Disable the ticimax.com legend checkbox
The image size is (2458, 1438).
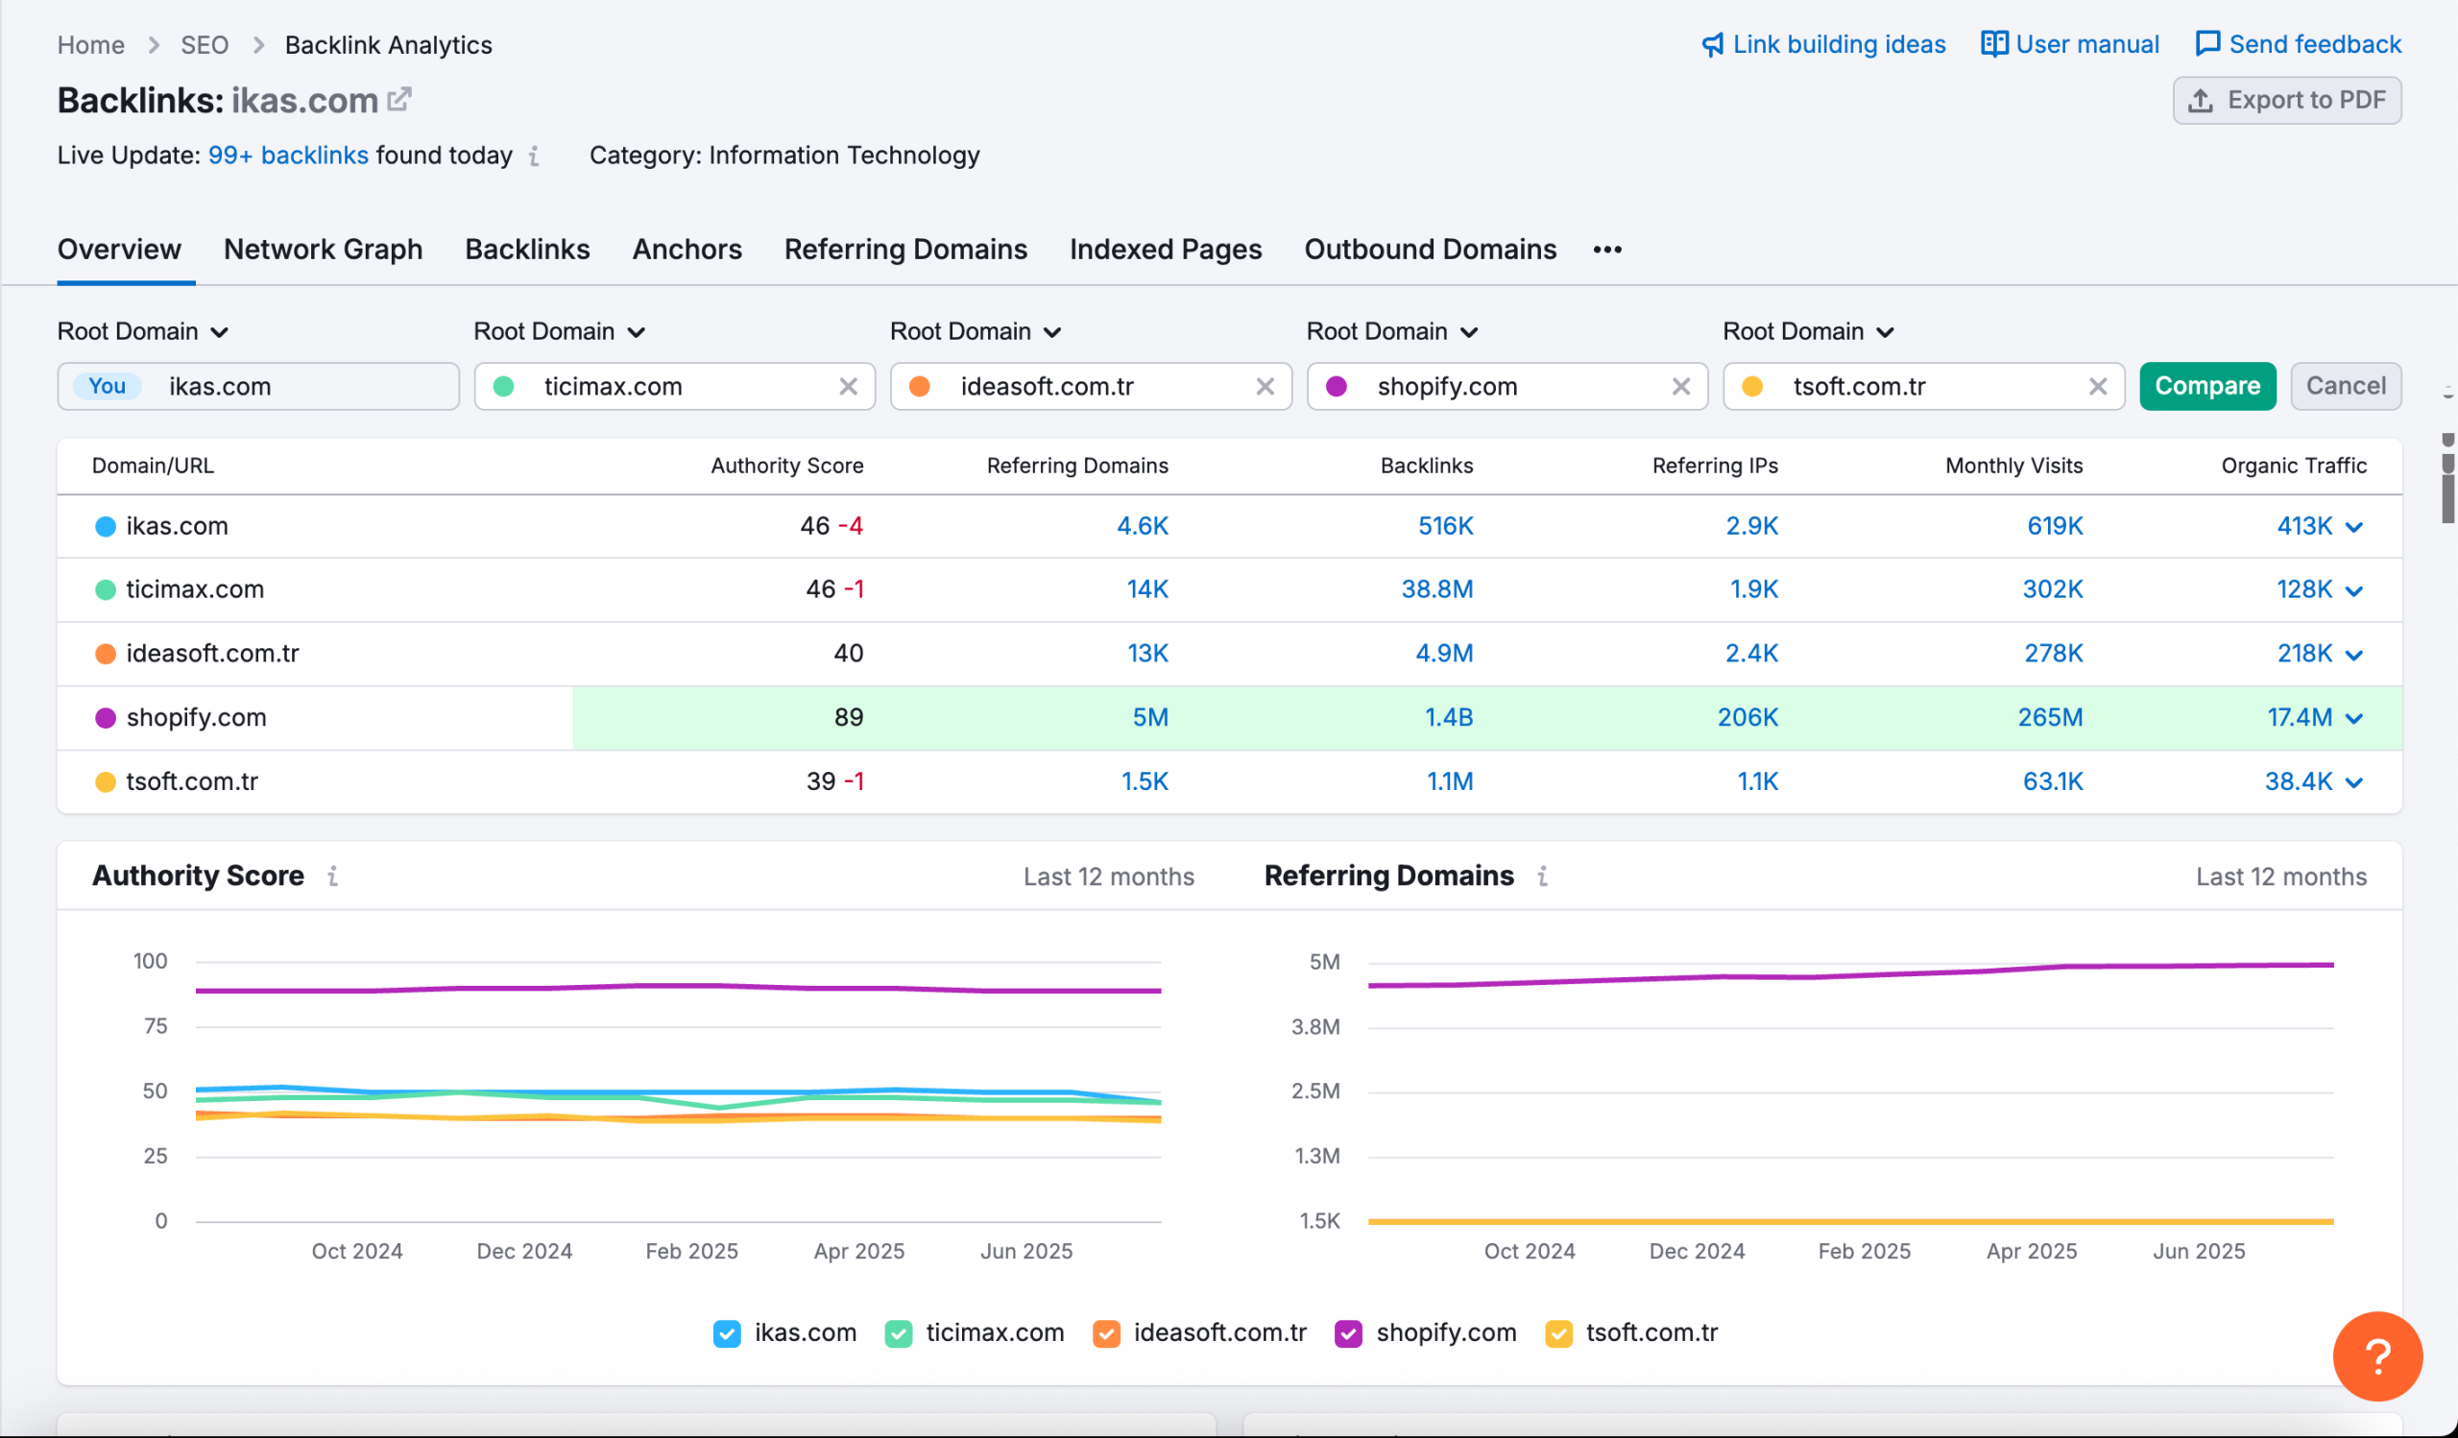(x=898, y=1332)
